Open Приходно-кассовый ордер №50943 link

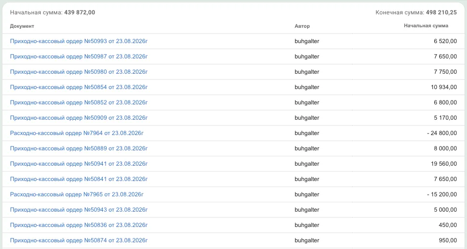79,209
